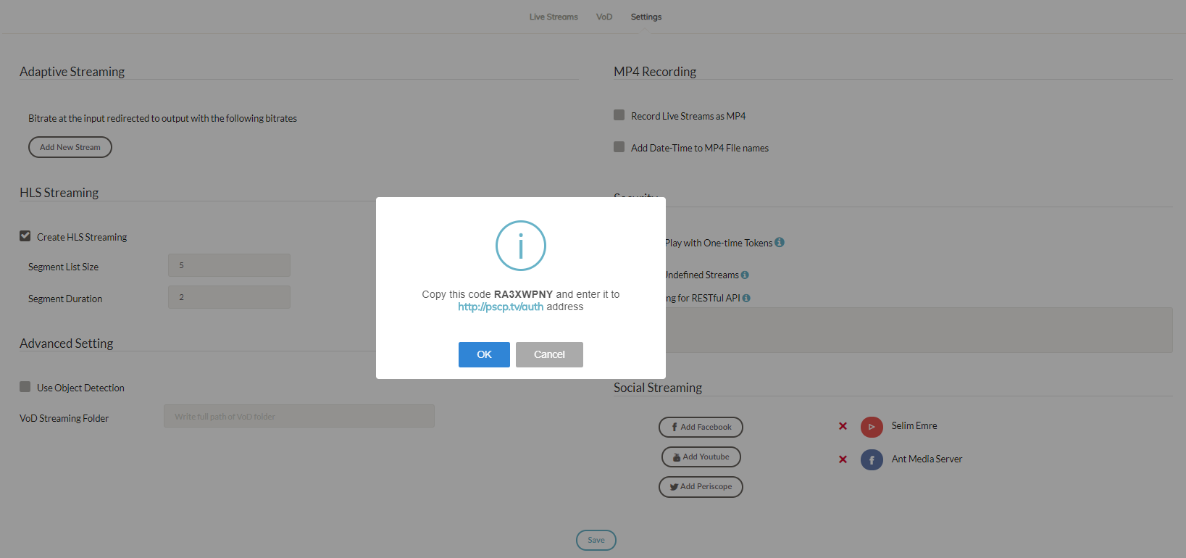Click the Add New Stream button

pos(70,147)
